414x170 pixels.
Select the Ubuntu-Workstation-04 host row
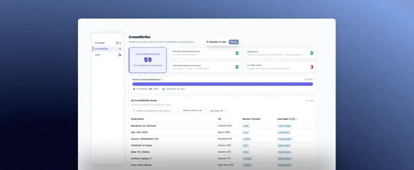pyautogui.click(x=223, y=139)
